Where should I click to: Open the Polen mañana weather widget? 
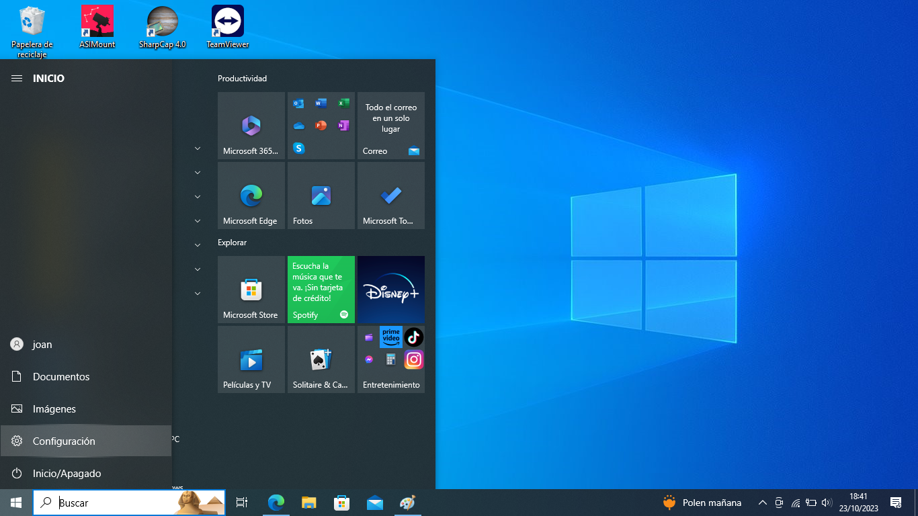(702, 503)
